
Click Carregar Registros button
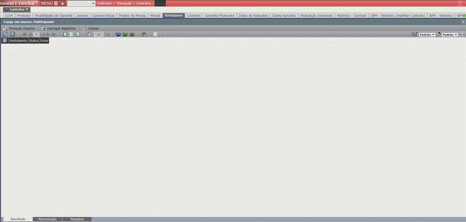pyautogui.click(x=58, y=28)
